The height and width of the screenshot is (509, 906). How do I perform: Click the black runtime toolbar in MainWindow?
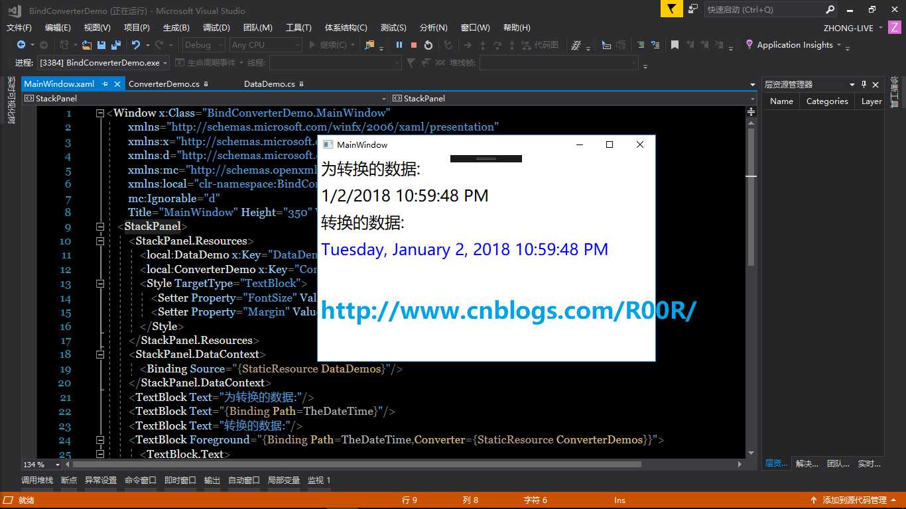(486, 158)
